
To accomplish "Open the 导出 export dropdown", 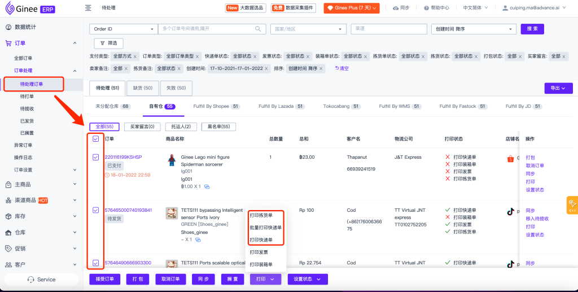I will [558, 88].
